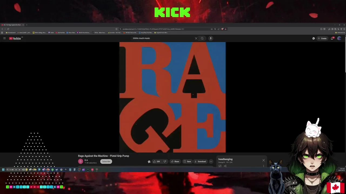Open the Windows Start button
This screenshot has width=346, height=194.
coord(3,169)
